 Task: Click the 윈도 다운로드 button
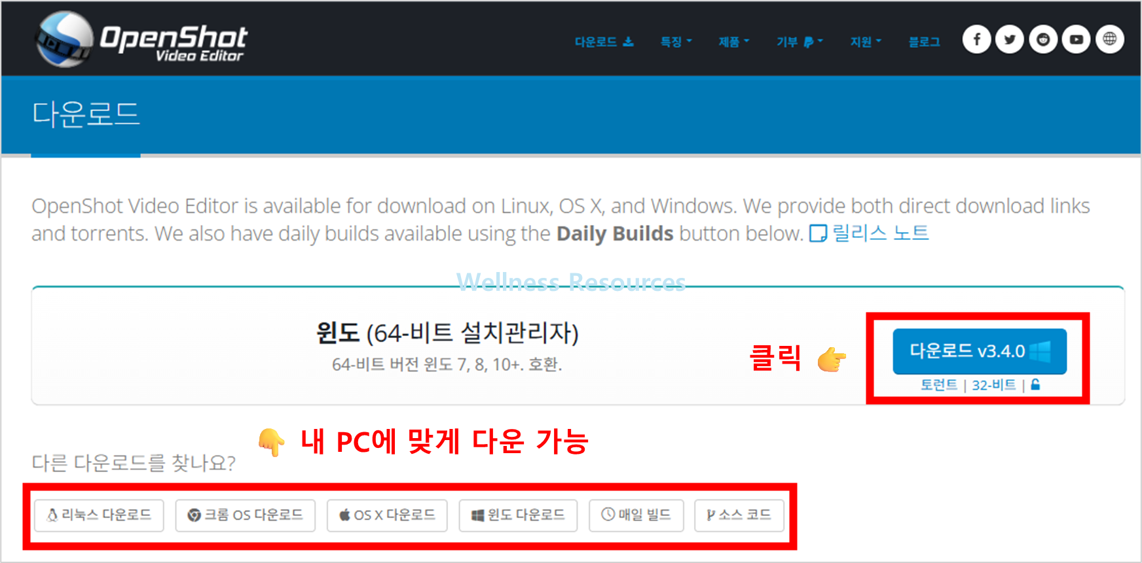pos(518,515)
